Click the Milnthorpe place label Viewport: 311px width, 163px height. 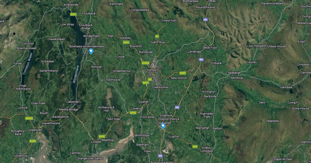142,136
